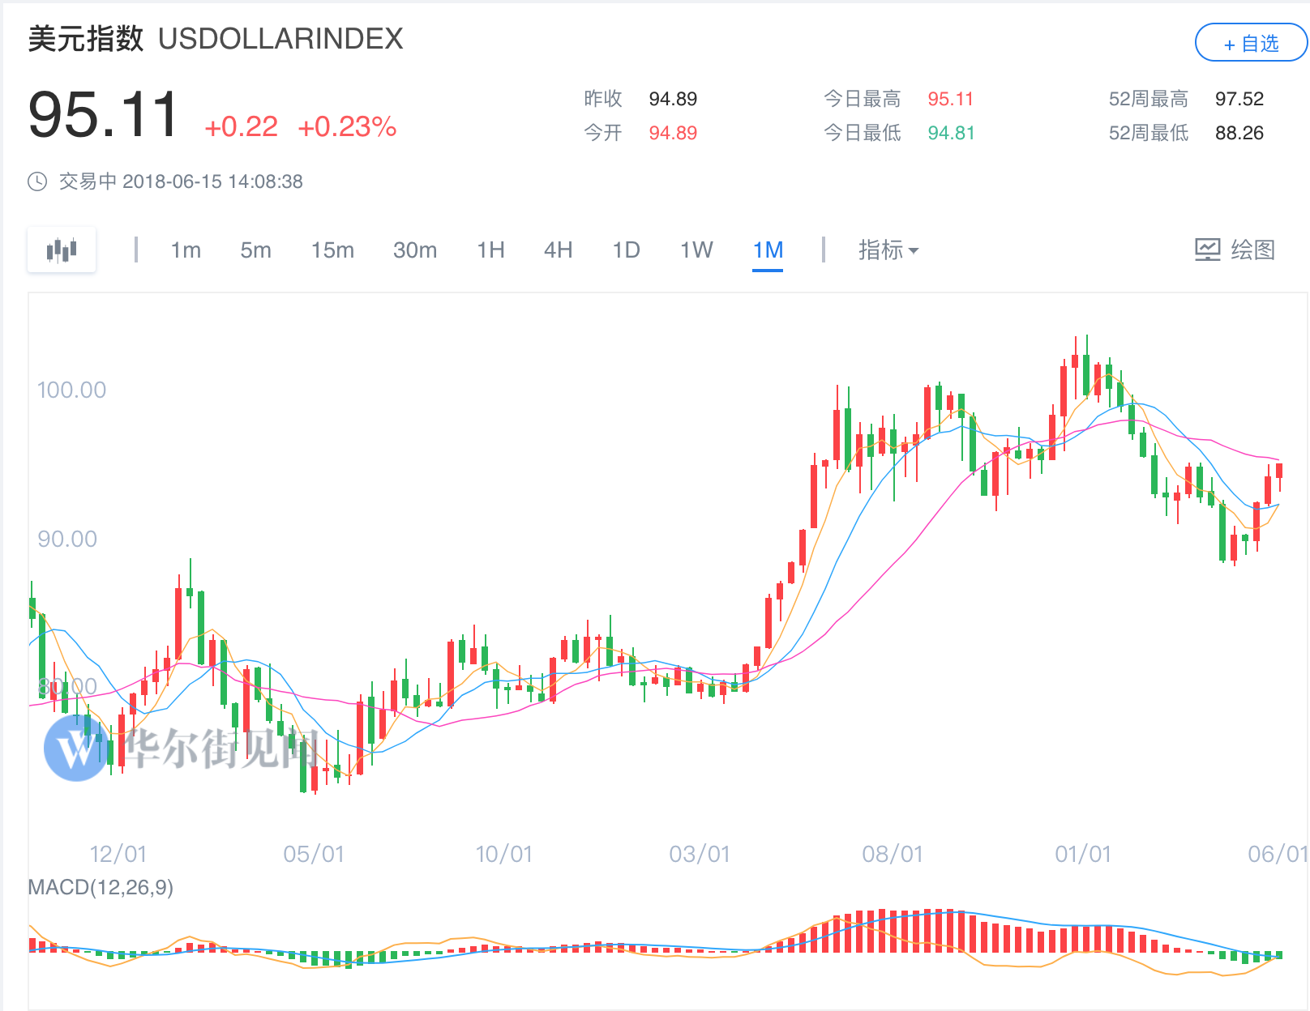The image size is (1310, 1011).
Task: Choose the 15m chart interval
Action: pos(332,250)
